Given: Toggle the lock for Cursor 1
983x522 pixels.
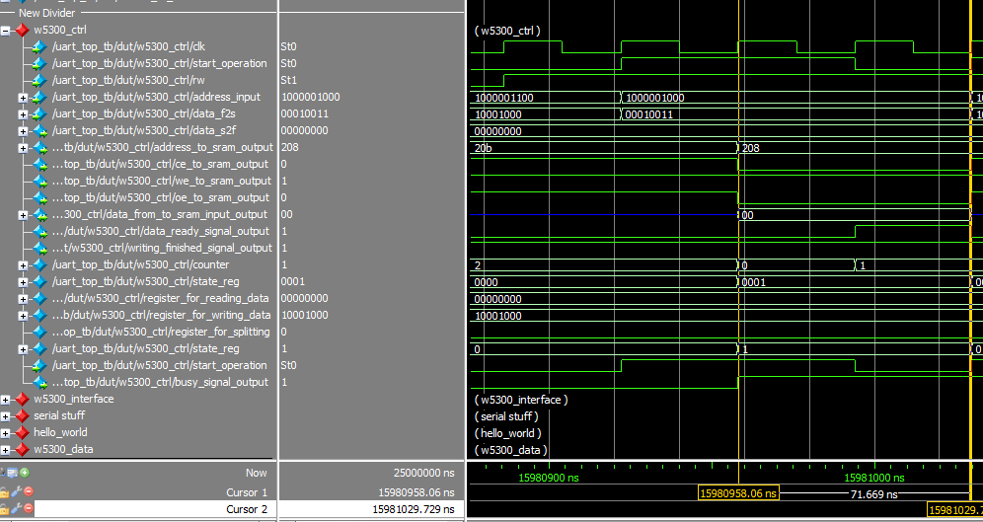Looking at the screenshot, I should click(x=5, y=491).
